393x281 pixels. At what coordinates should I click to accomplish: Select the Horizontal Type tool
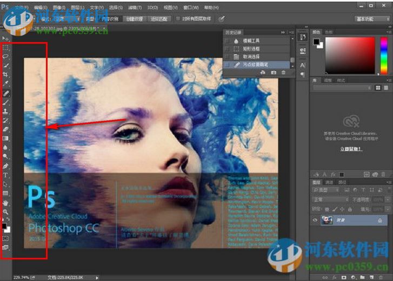tap(6, 175)
